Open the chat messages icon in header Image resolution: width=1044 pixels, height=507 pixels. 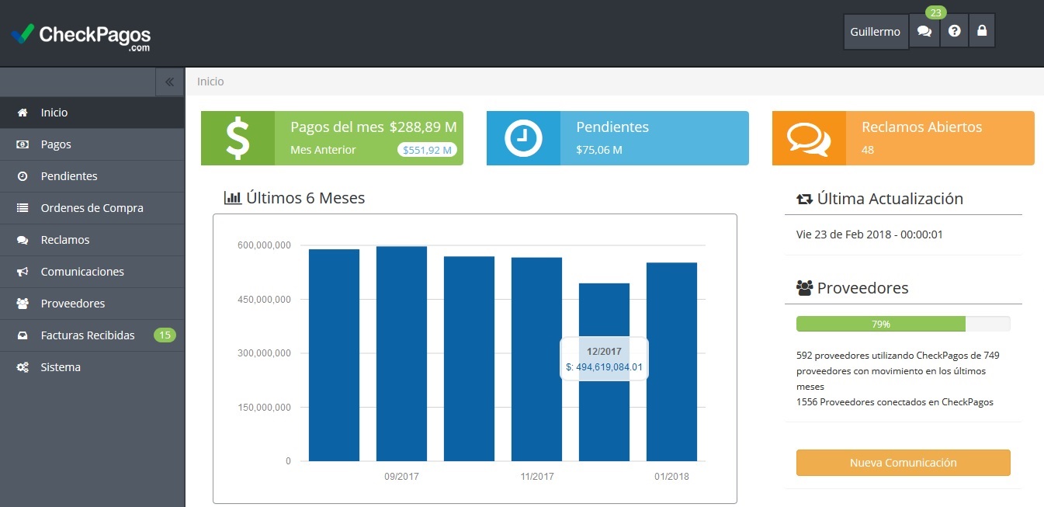924,32
